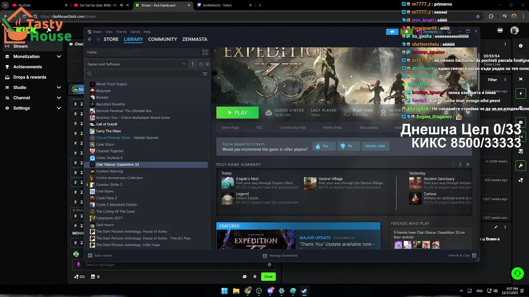Close the Post-Game Summary section
The width and height of the screenshot is (529, 297).
pyautogui.click(x=468, y=164)
